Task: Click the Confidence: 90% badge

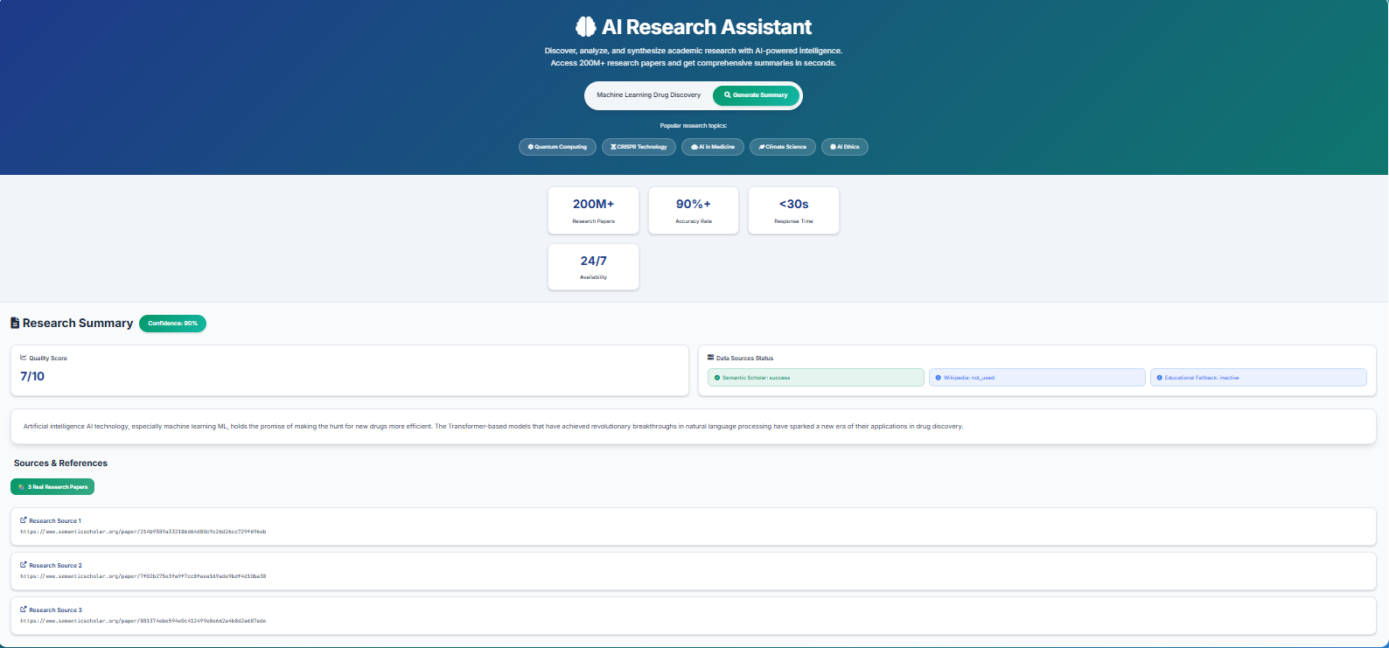Action: (x=172, y=324)
